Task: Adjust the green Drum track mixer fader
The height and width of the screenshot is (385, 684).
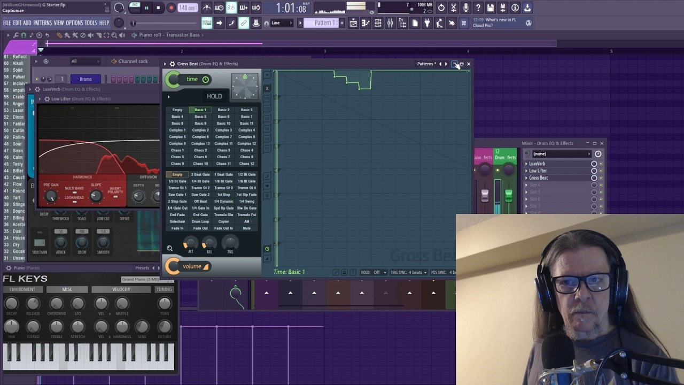Action: click(509, 195)
